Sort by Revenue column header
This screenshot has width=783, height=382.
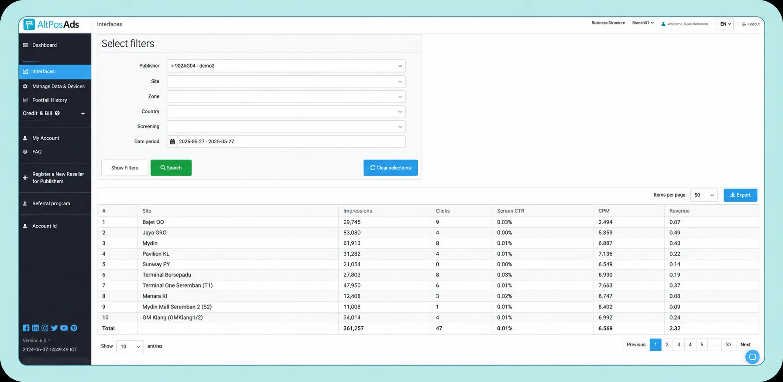pos(711,211)
